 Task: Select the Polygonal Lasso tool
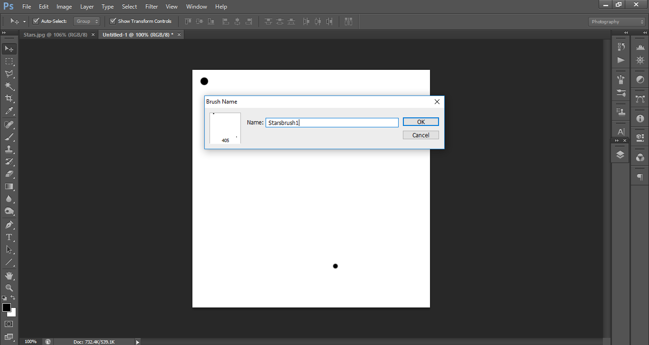(9, 74)
